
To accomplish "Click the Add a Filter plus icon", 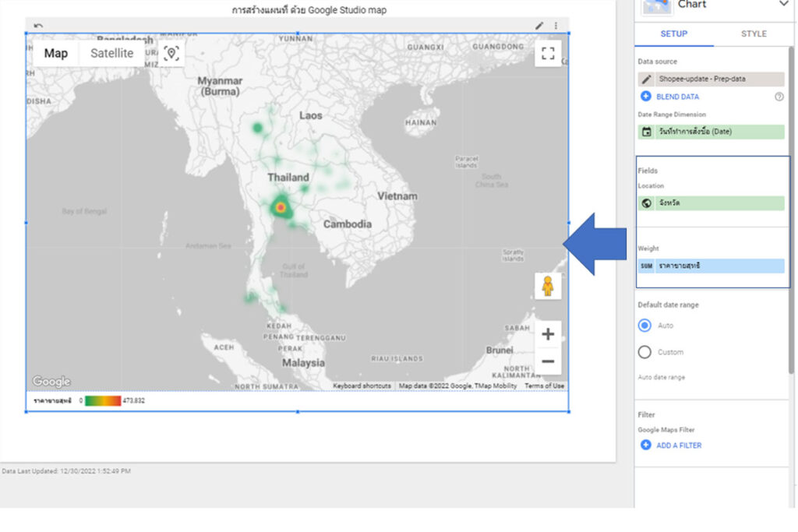I will click(x=646, y=445).
